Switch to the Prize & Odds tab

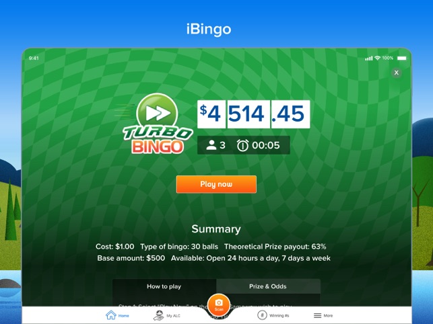point(268,286)
